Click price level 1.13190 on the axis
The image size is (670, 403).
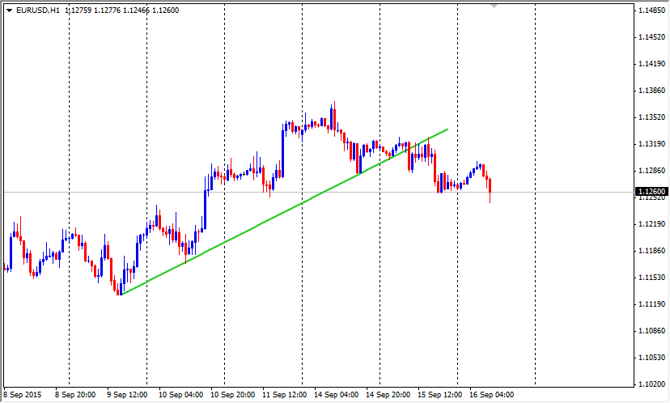click(651, 143)
